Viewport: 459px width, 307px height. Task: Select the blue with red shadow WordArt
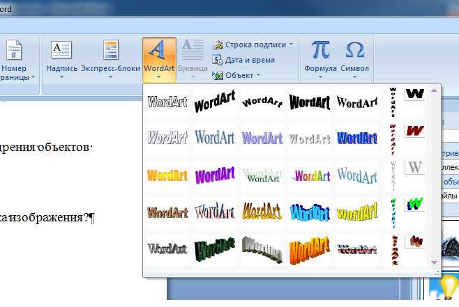(x=357, y=139)
